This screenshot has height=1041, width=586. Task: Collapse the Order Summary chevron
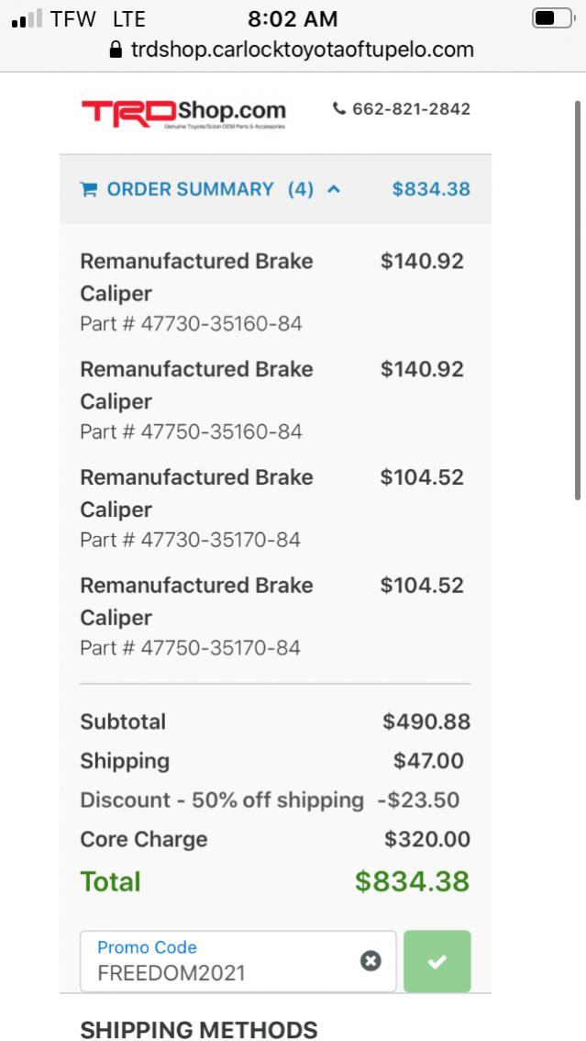(334, 189)
